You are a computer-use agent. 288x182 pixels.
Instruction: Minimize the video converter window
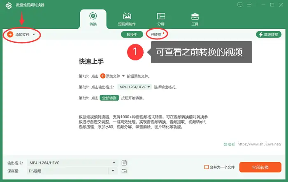click(x=263, y=5)
